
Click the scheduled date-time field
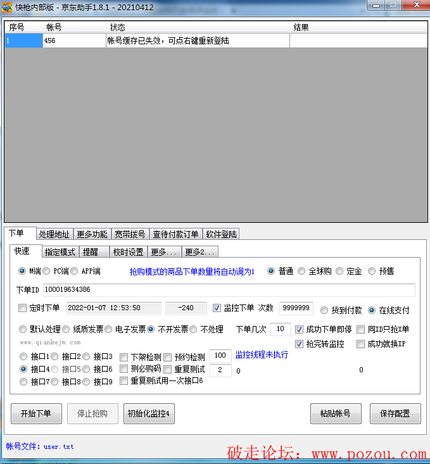tap(114, 308)
